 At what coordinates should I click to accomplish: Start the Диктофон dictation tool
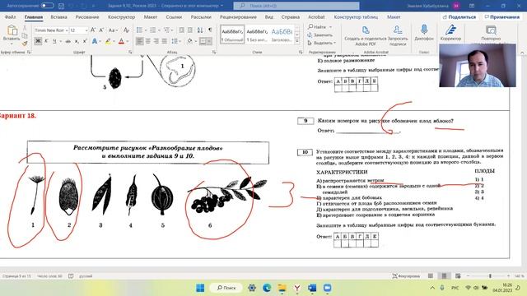pos(424,33)
